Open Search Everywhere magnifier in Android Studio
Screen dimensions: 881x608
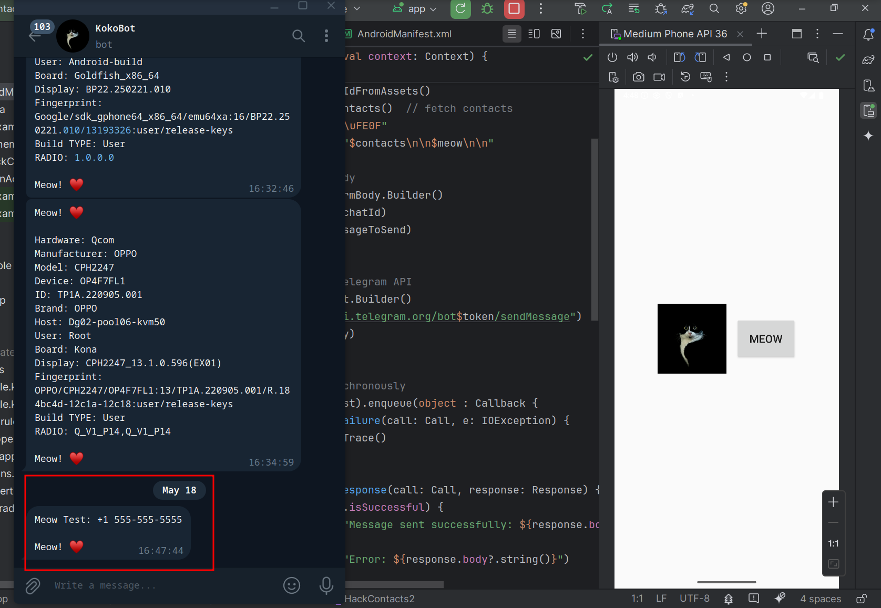(x=714, y=9)
